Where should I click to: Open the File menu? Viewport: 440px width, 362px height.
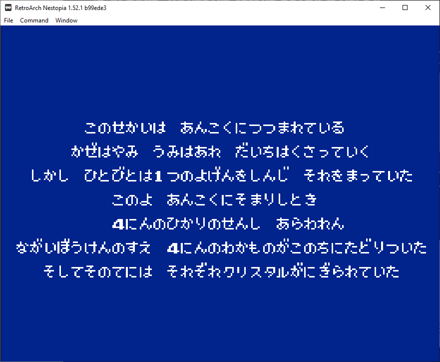pyautogui.click(x=8, y=20)
